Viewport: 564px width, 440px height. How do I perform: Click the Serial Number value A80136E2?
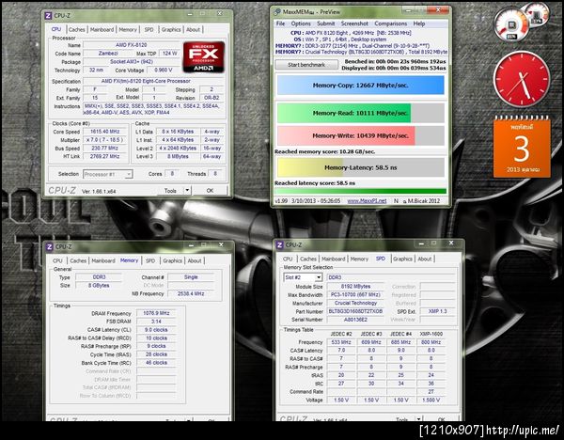(355, 320)
